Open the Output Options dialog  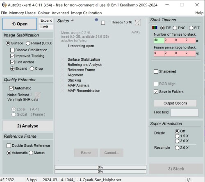[175, 103]
